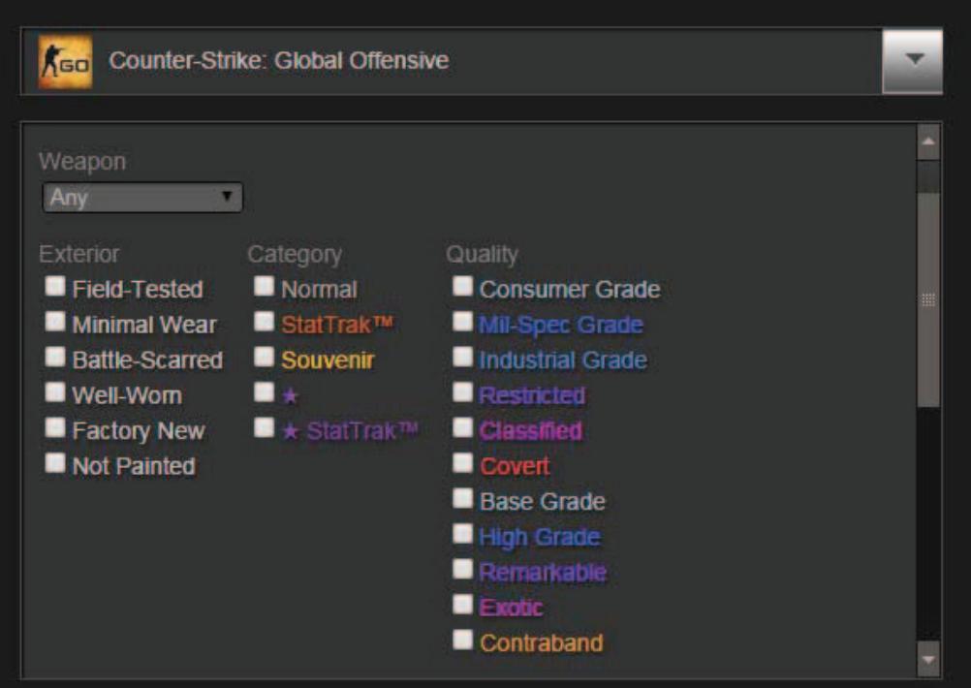Screen dimensions: 971x688
Task: Click the Quality heading
Action: [x=483, y=255]
